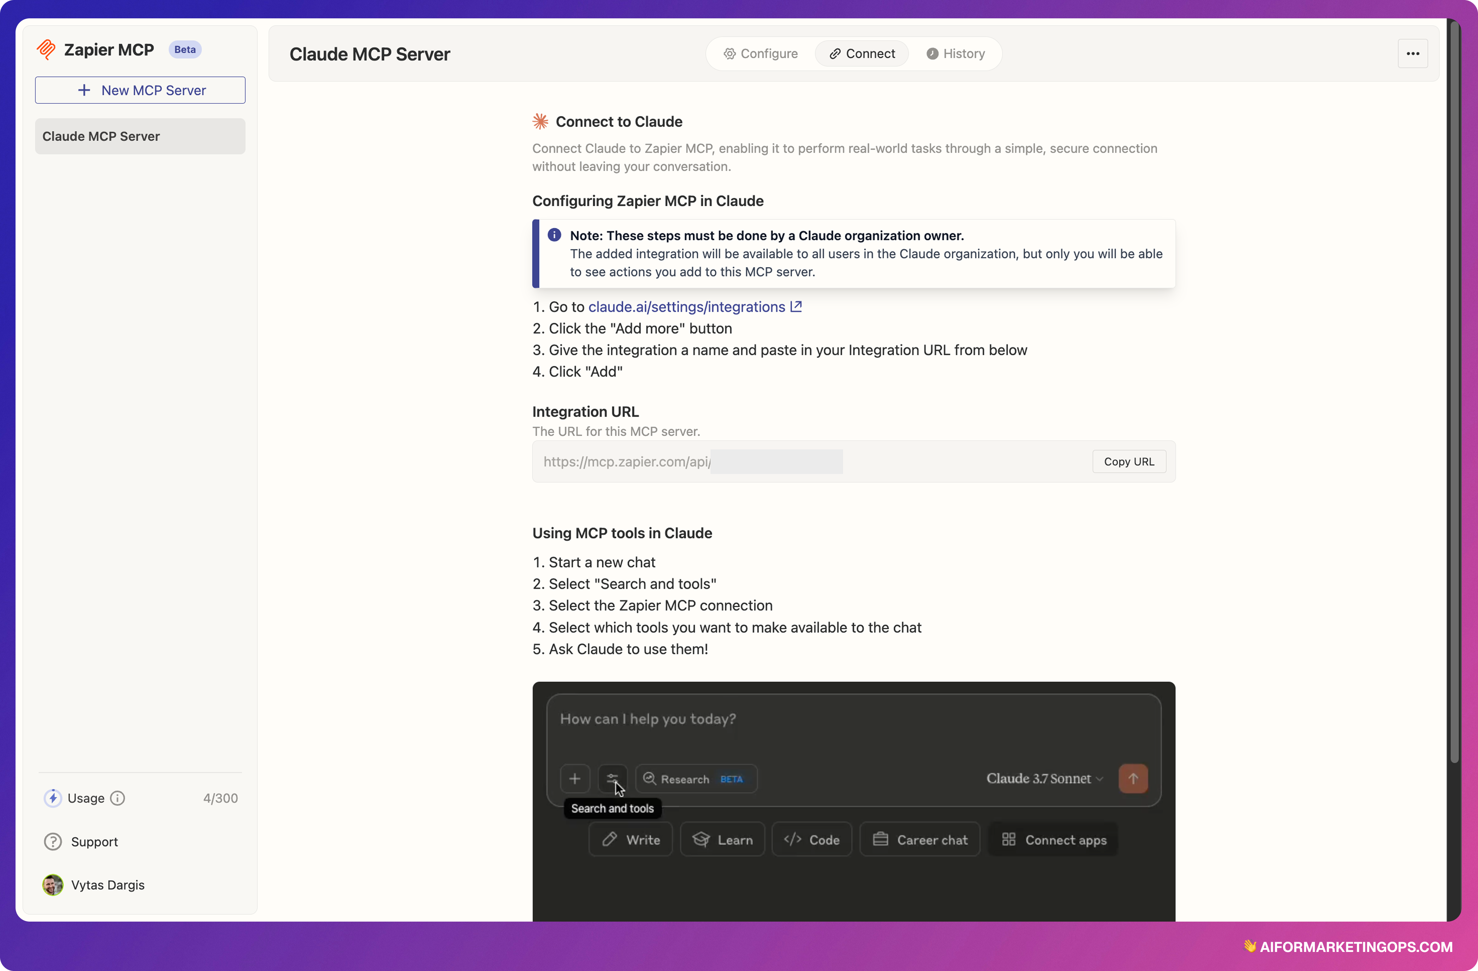This screenshot has height=971, width=1478.
Task: Click the Research magnifier icon
Action: [650, 778]
